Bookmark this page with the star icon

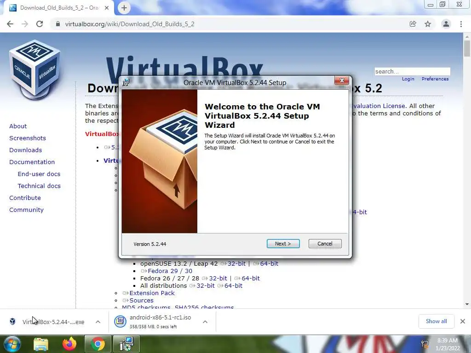428,24
